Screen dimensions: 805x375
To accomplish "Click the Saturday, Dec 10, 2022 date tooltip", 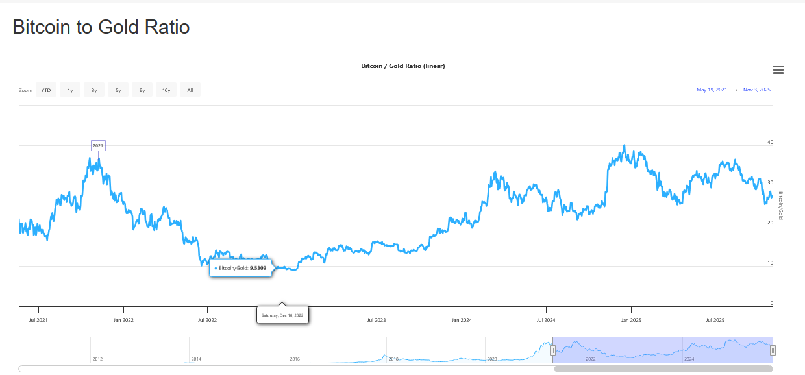I will [283, 315].
